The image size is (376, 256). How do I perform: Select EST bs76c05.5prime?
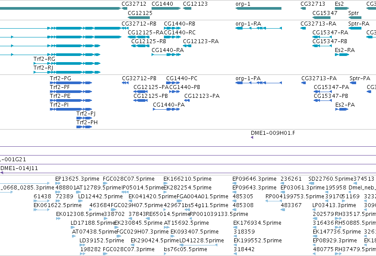pyautogui.click(x=186, y=249)
